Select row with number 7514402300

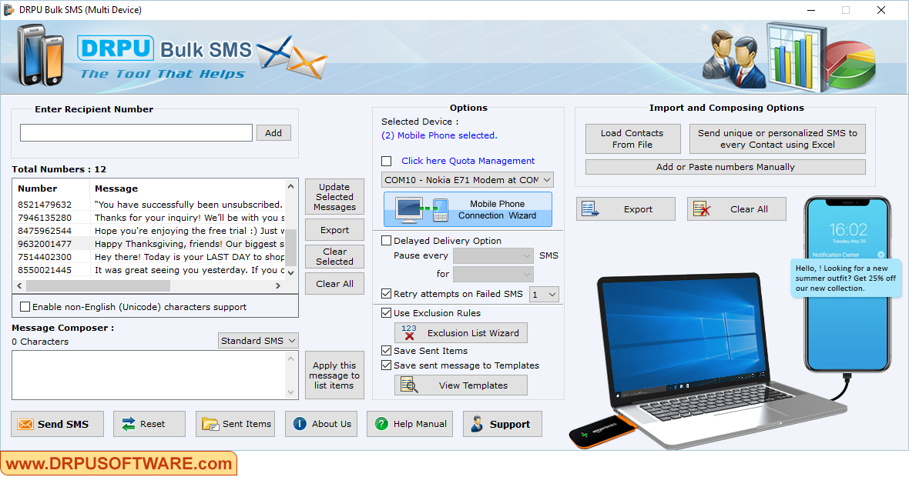[149, 257]
